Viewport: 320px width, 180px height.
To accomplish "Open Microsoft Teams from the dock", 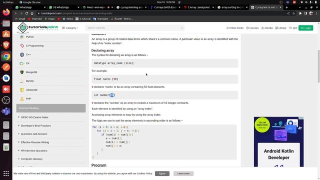I will click(6, 111).
